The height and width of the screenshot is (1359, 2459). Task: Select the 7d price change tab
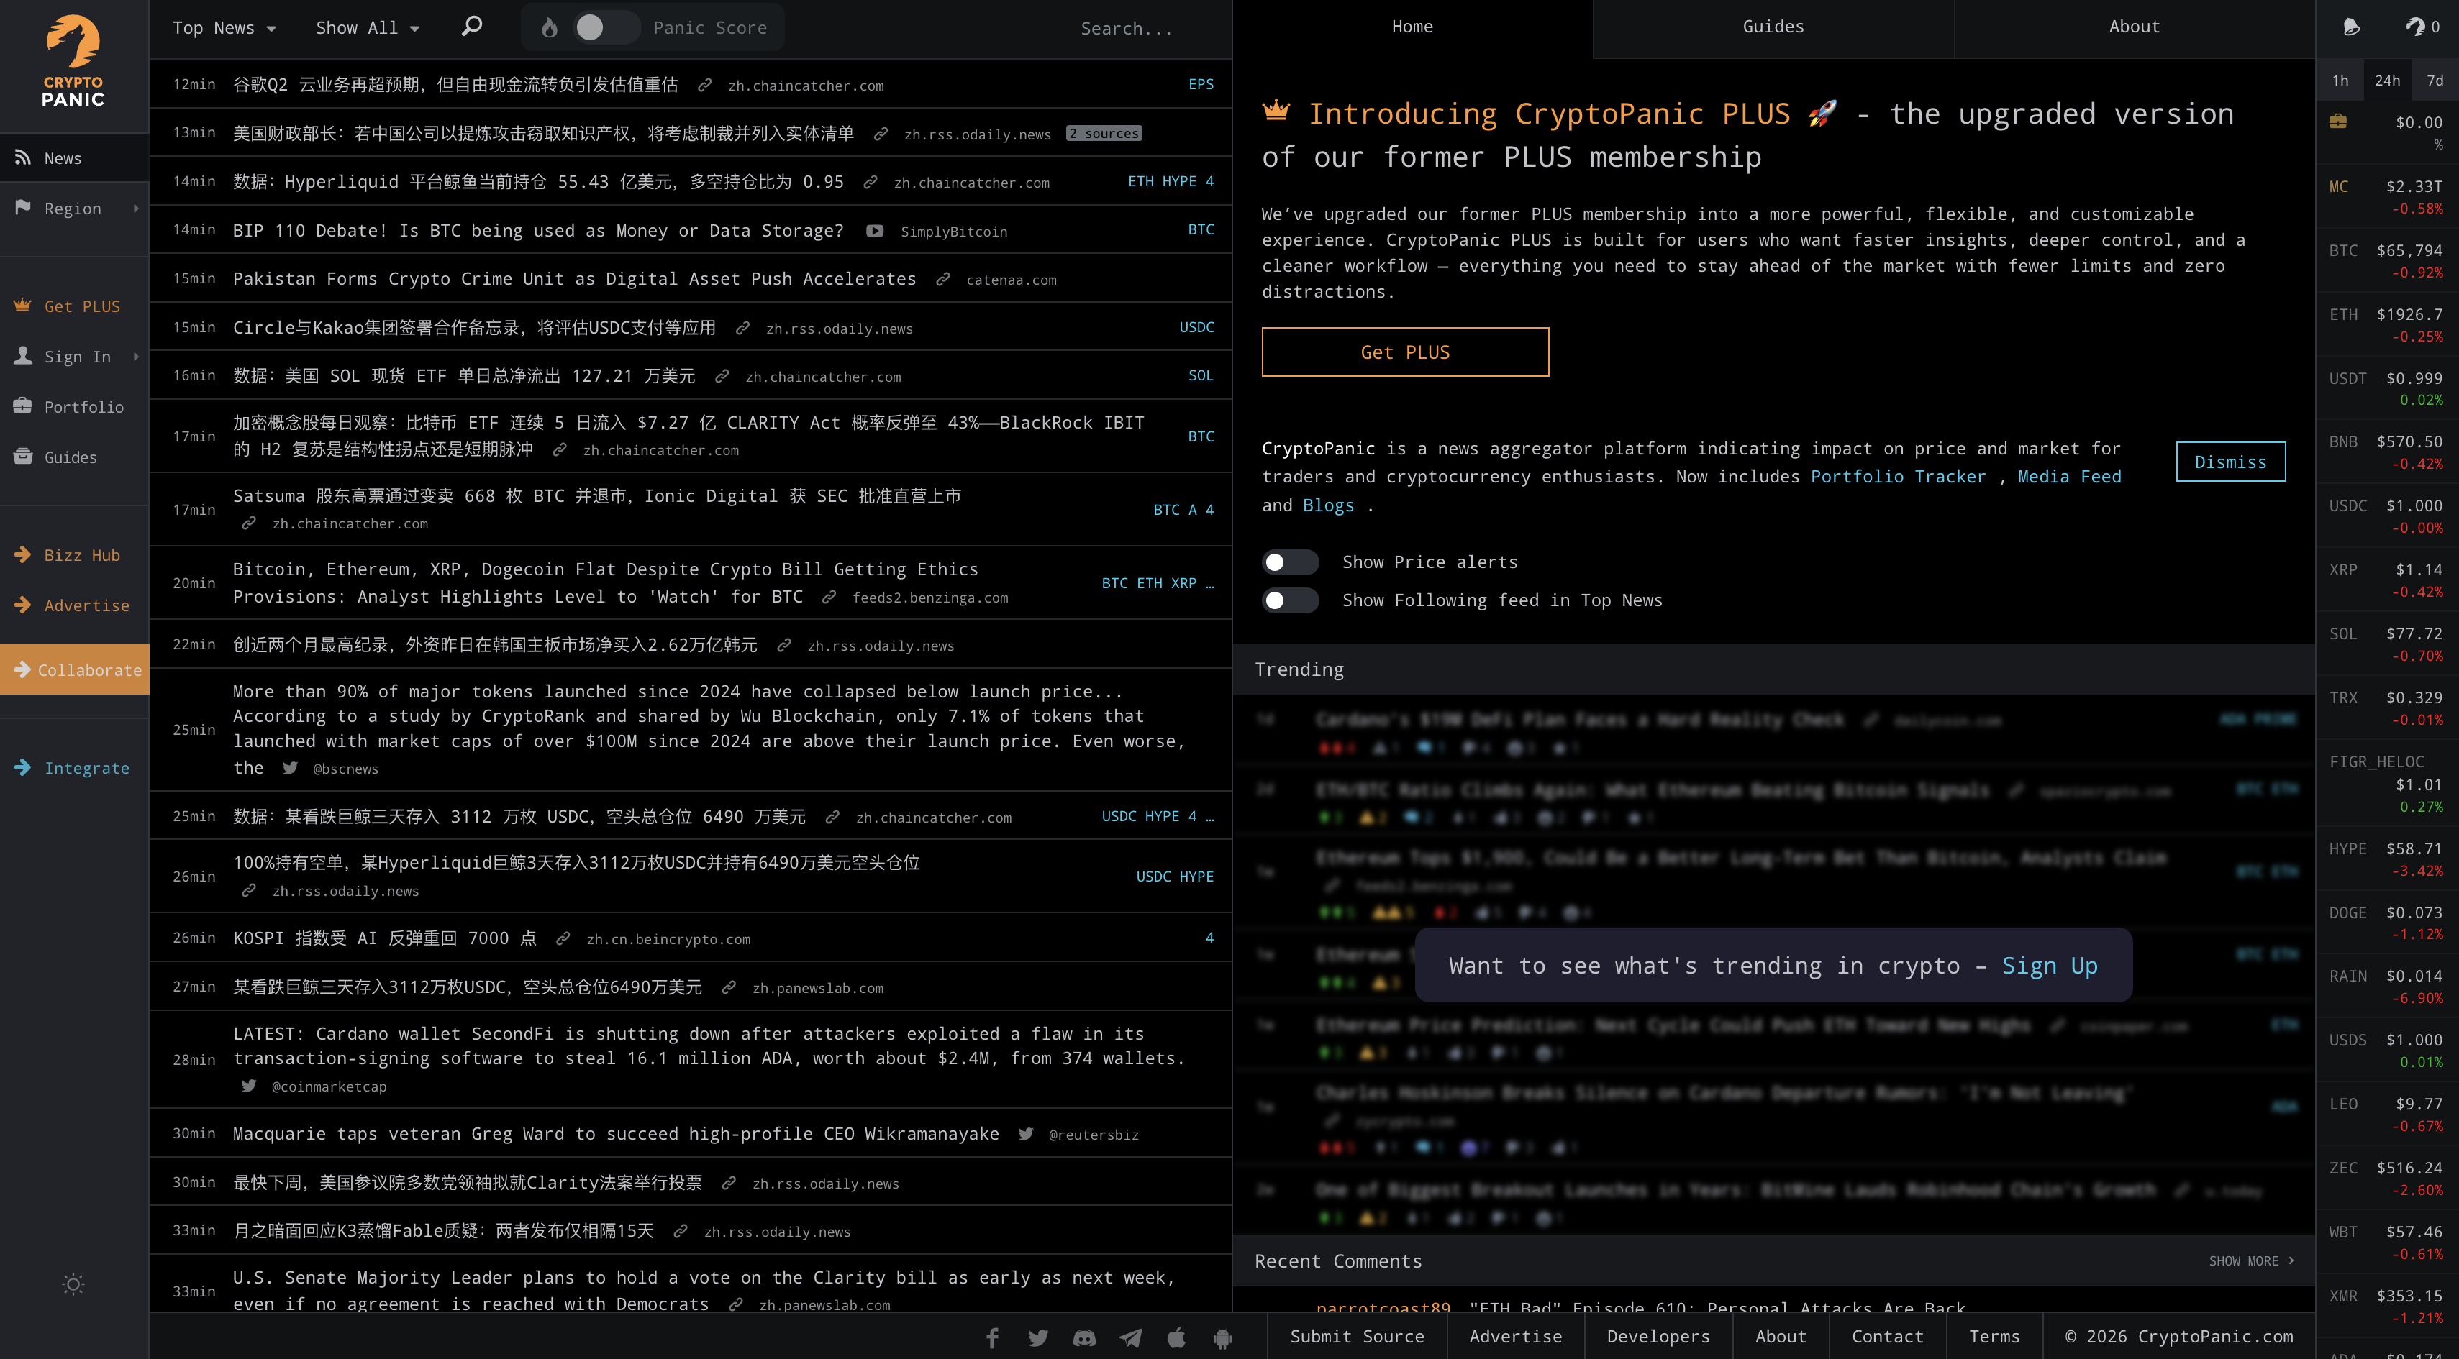coord(2435,80)
